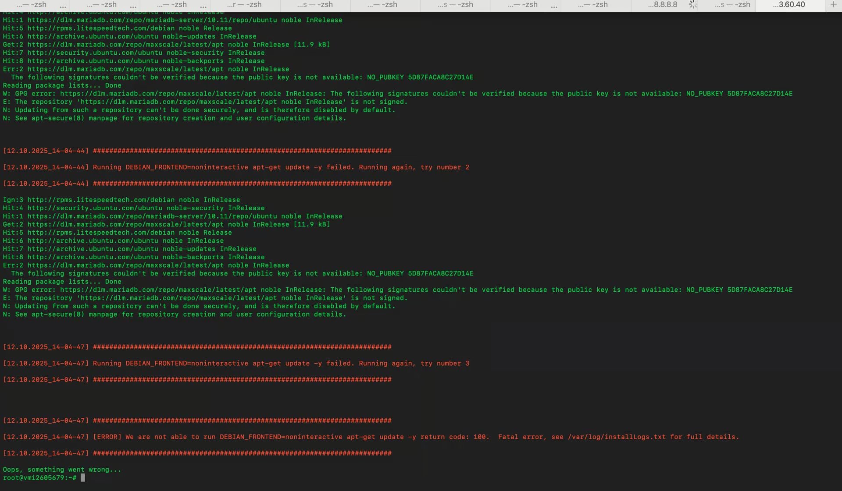Image resolution: width=842 pixels, height=491 pixels.
Task: Open a new terminal tab with plus button
Action: (833, 5)
